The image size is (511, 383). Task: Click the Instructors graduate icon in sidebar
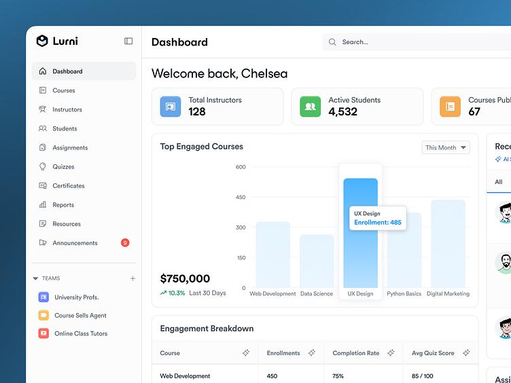(43, 109)
